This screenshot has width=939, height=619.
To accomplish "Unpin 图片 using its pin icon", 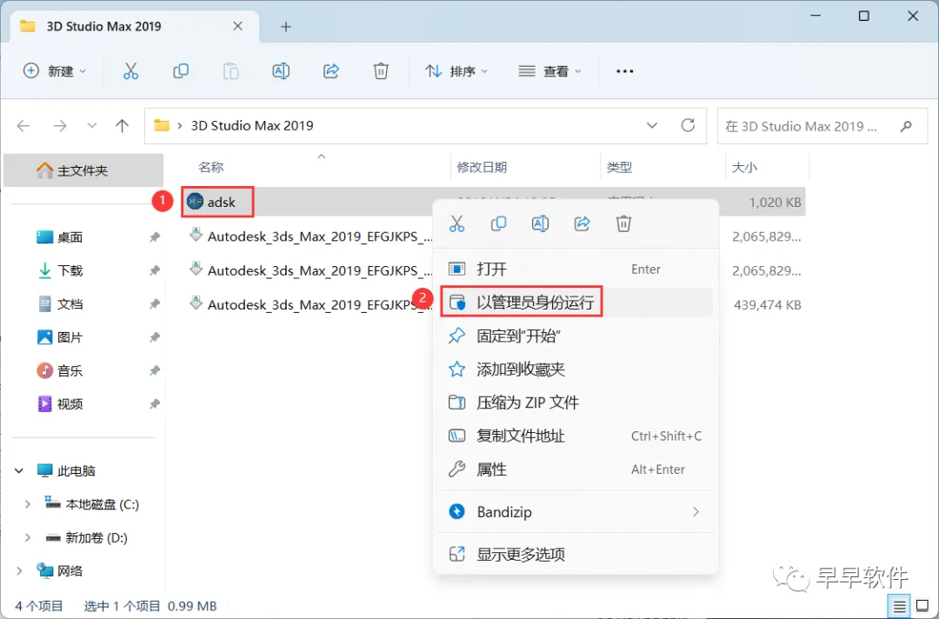I will pyautogui.click(x=155, y=337).
